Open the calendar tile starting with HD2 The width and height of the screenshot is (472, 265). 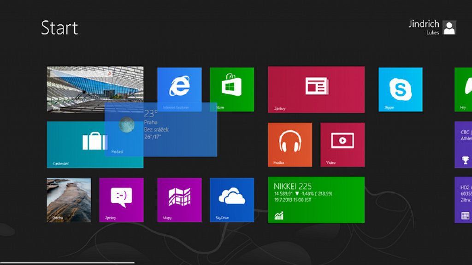463,200
